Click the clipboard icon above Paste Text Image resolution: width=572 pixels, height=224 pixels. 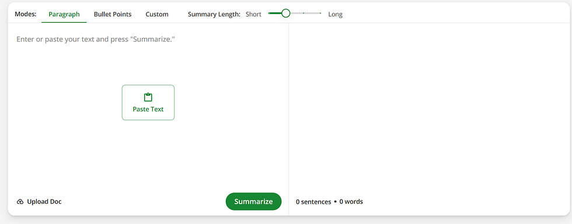point(148,97)
